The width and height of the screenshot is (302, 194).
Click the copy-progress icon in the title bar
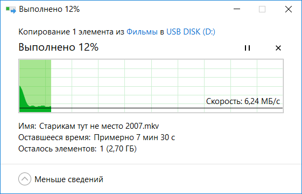click(11, 10)
